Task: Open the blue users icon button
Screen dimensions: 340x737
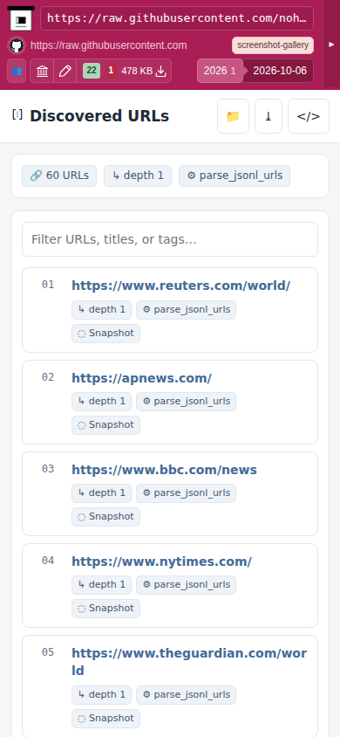Action: click(x=17, y=71)
